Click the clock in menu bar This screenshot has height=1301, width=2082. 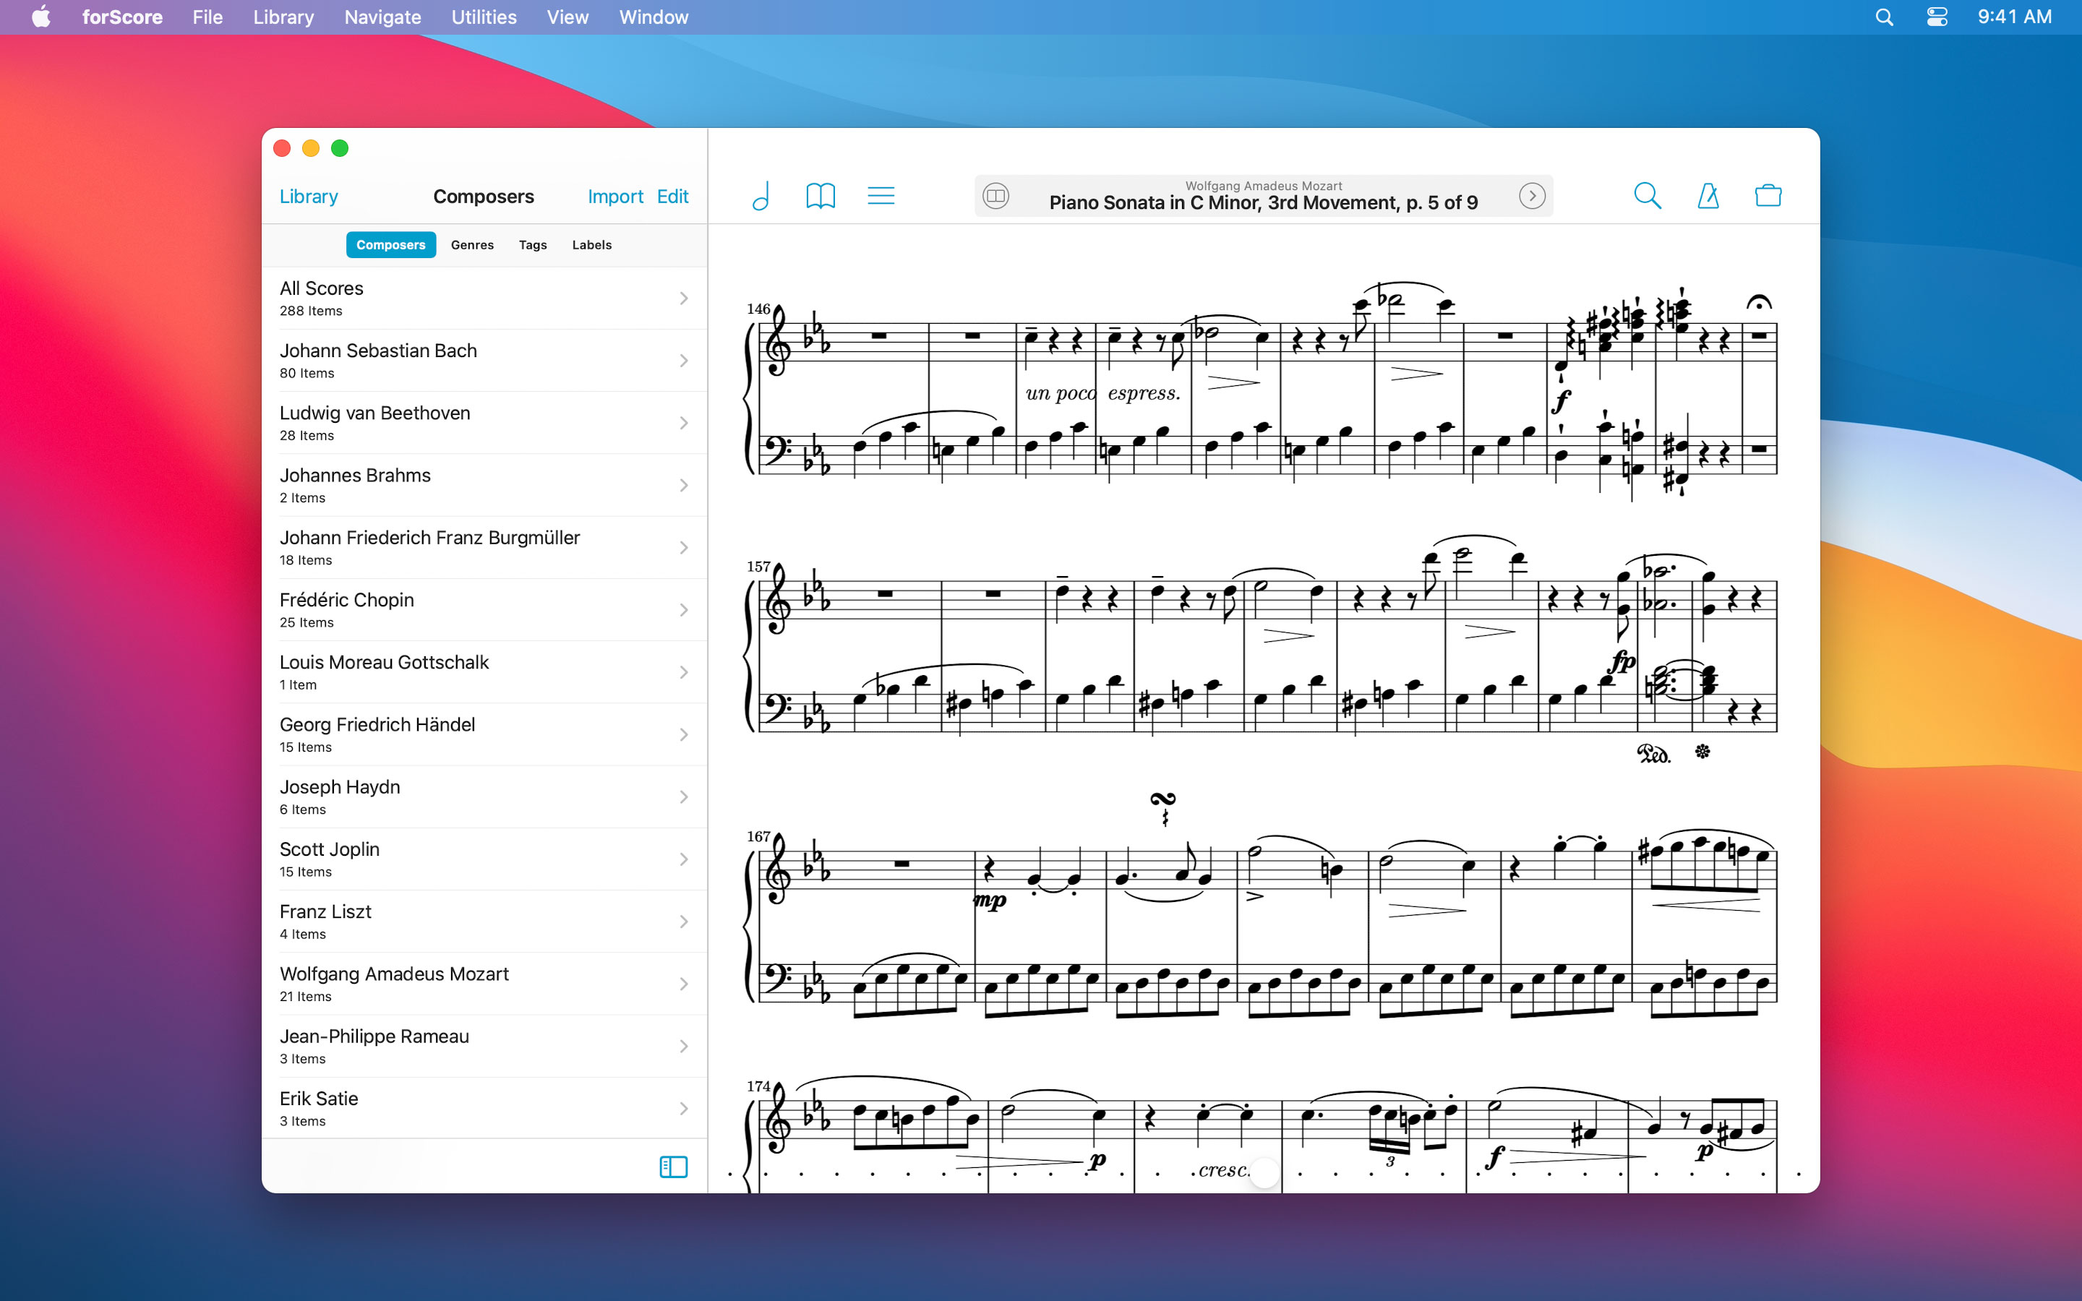point(2014,17)
